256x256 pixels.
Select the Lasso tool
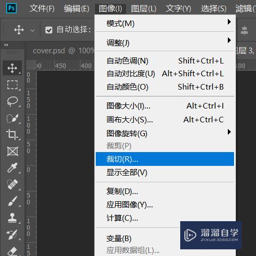(12, 101)
